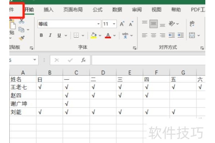Click the phonetic guide wén icon
Image resolution: width=215 pixels, height=143 pixels.
coord(125,35)
